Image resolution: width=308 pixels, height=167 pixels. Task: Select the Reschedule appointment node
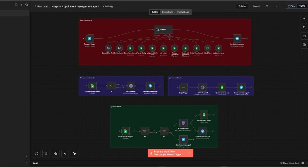coord(185,48)
